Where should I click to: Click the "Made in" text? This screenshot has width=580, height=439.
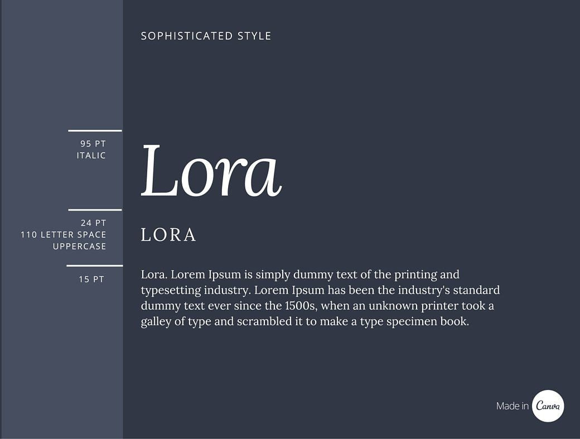512,406
